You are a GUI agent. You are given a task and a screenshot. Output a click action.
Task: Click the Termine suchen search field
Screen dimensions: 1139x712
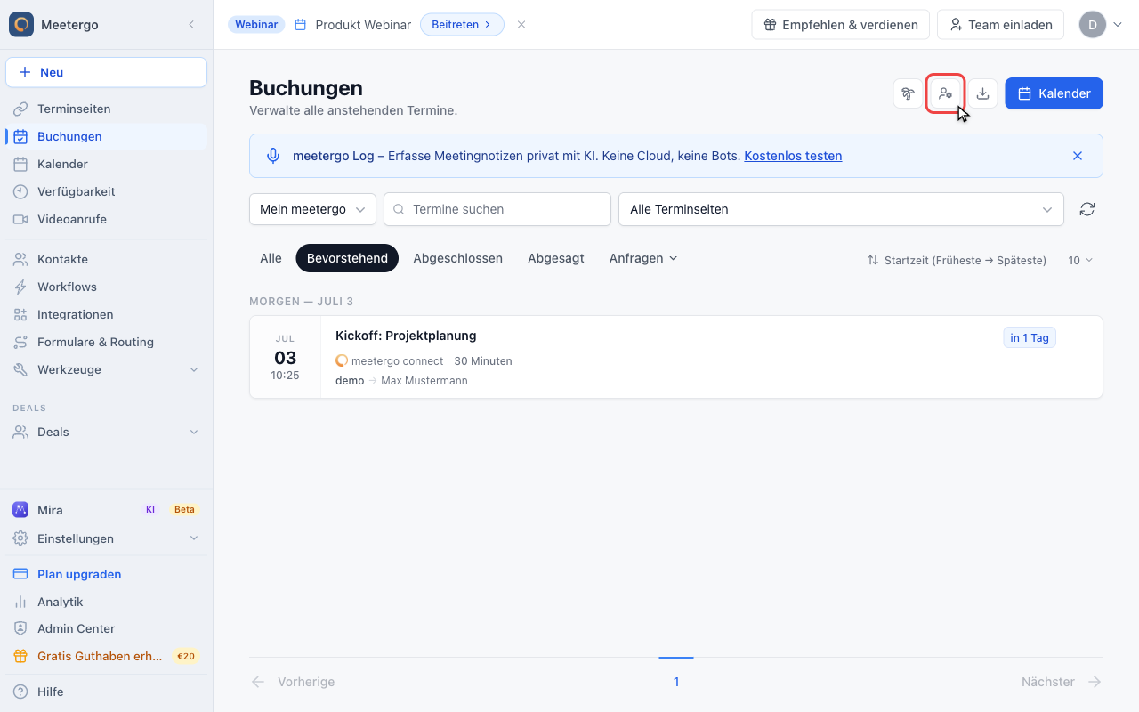[x=497, y=209]
